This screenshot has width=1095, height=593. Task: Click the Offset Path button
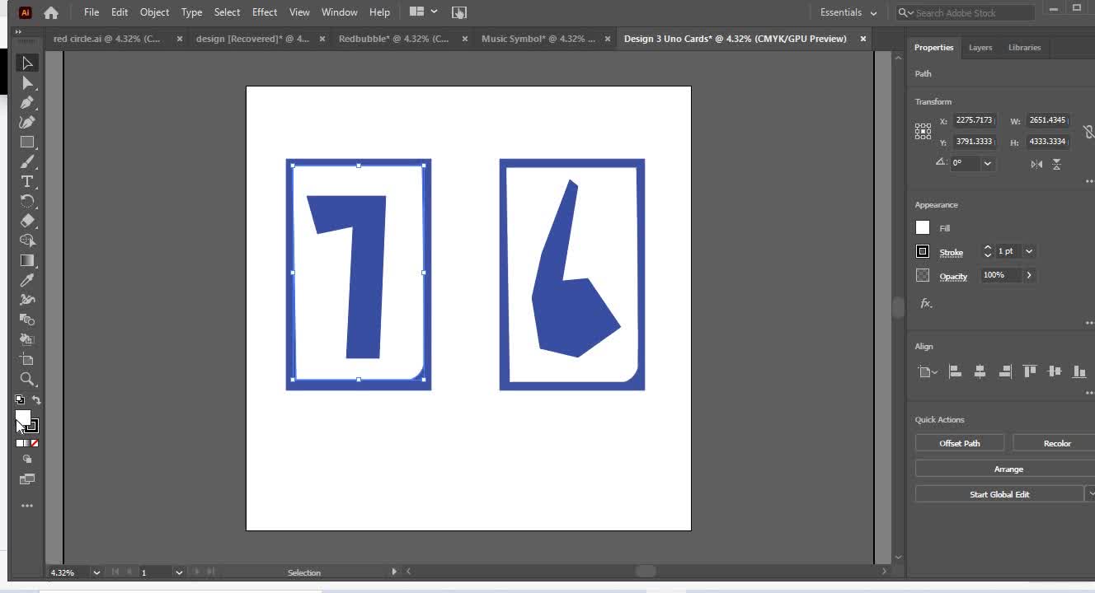(960, 443)
